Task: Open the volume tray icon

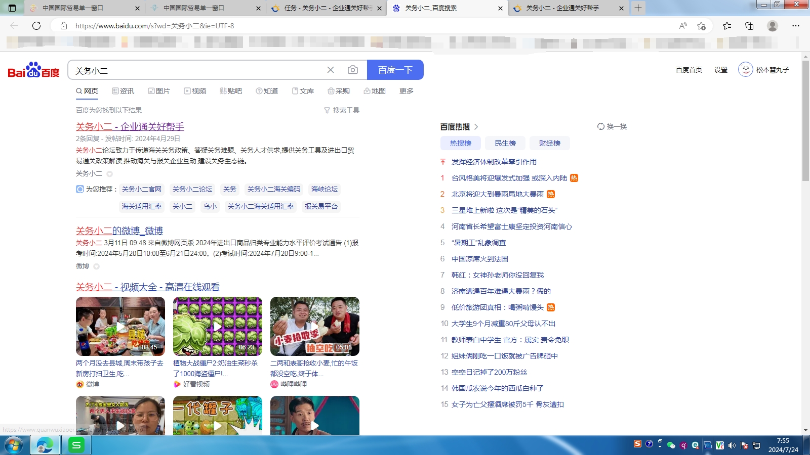Action: (x=732, y=445)
